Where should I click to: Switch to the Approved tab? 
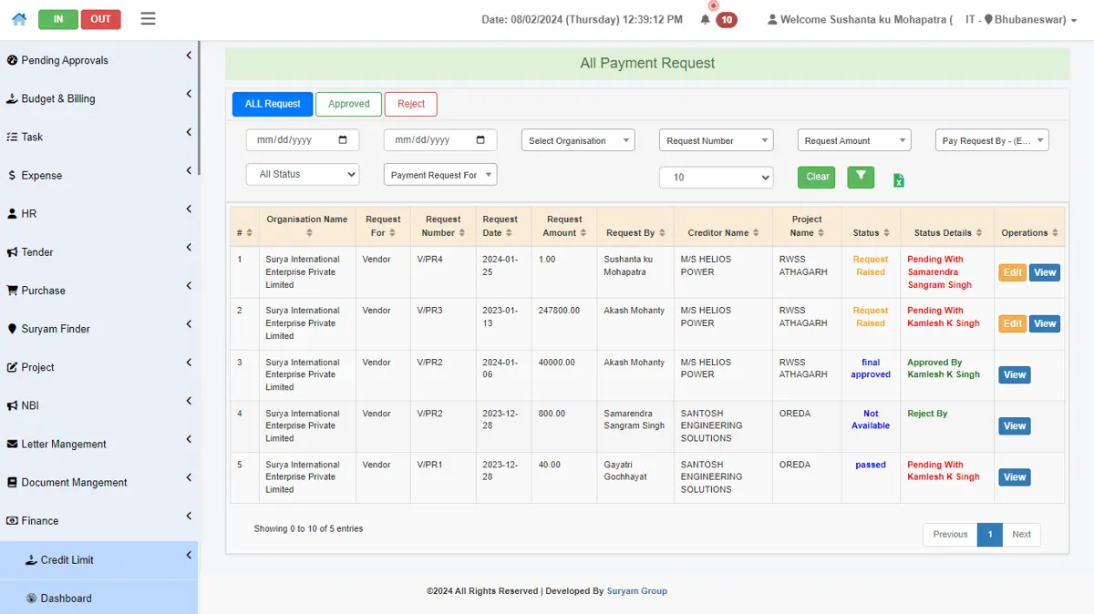pyautogui.click(x=348, y=104)
